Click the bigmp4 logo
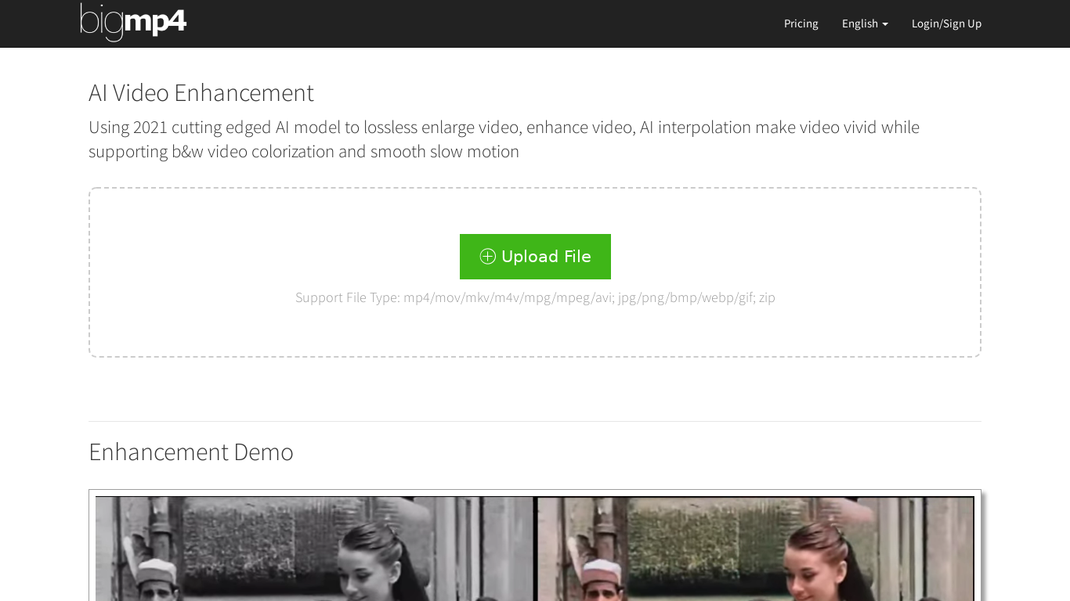The height and width of the screenshot is (601, 1070). pyautogui.click(x=133, y=22)
